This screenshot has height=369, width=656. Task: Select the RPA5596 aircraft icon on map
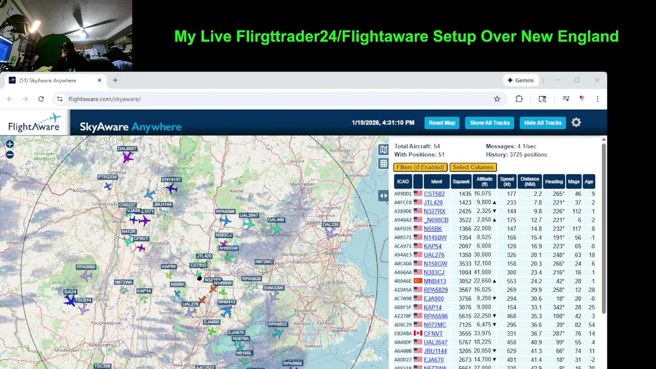pyautogui.click(x=225, y=220)
